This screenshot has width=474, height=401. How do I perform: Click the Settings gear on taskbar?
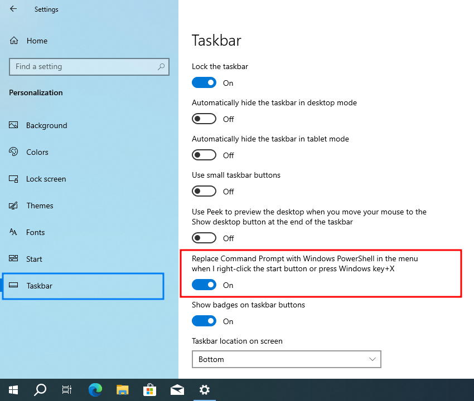(x=205, y=390)
